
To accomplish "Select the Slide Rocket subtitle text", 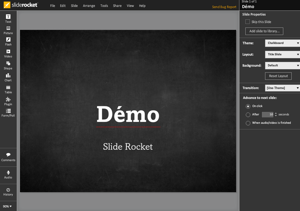I will click(x=128, y=147).
